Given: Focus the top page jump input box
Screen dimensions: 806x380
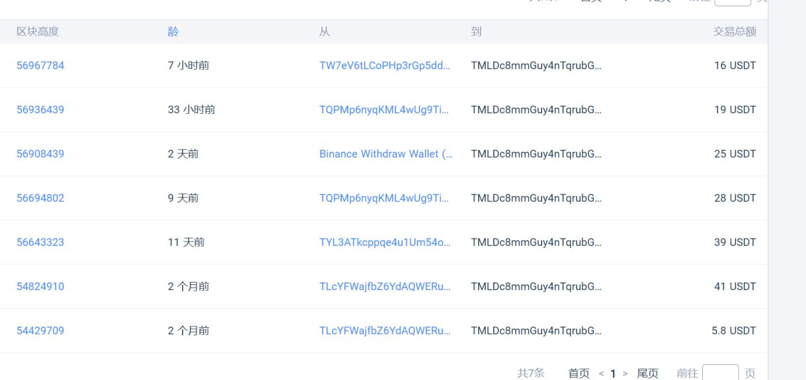Looking at the screenshot, I should [x=732, y=2].
